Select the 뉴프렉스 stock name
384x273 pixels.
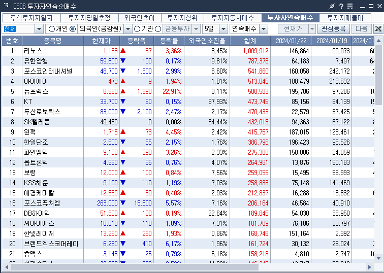coord(36,91)
